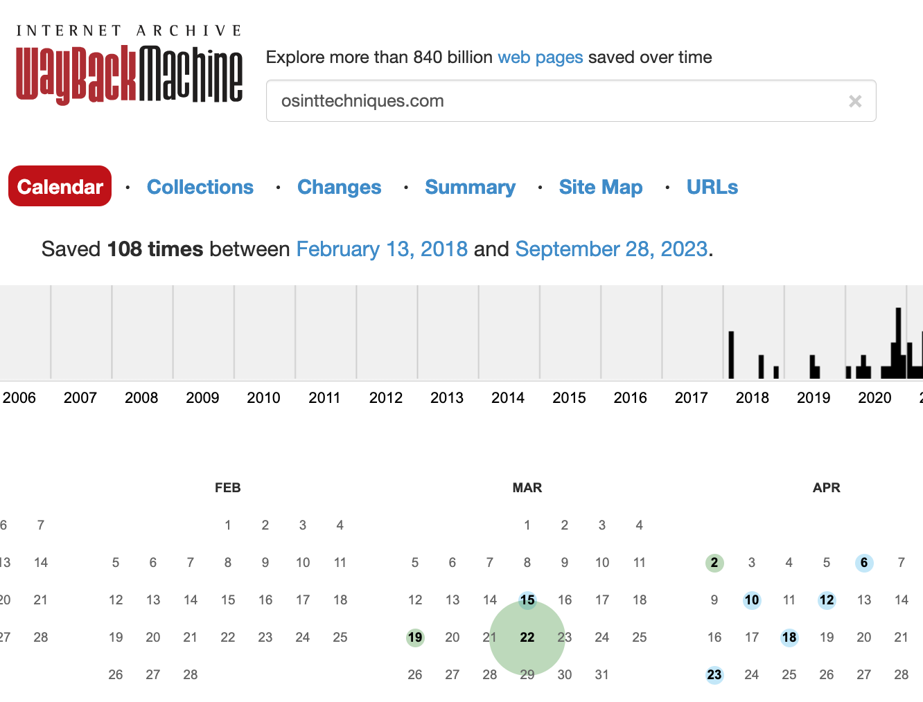Select the April 23 snapshot
Viewport: 923px width, 702px height.
tap(714, 674)
